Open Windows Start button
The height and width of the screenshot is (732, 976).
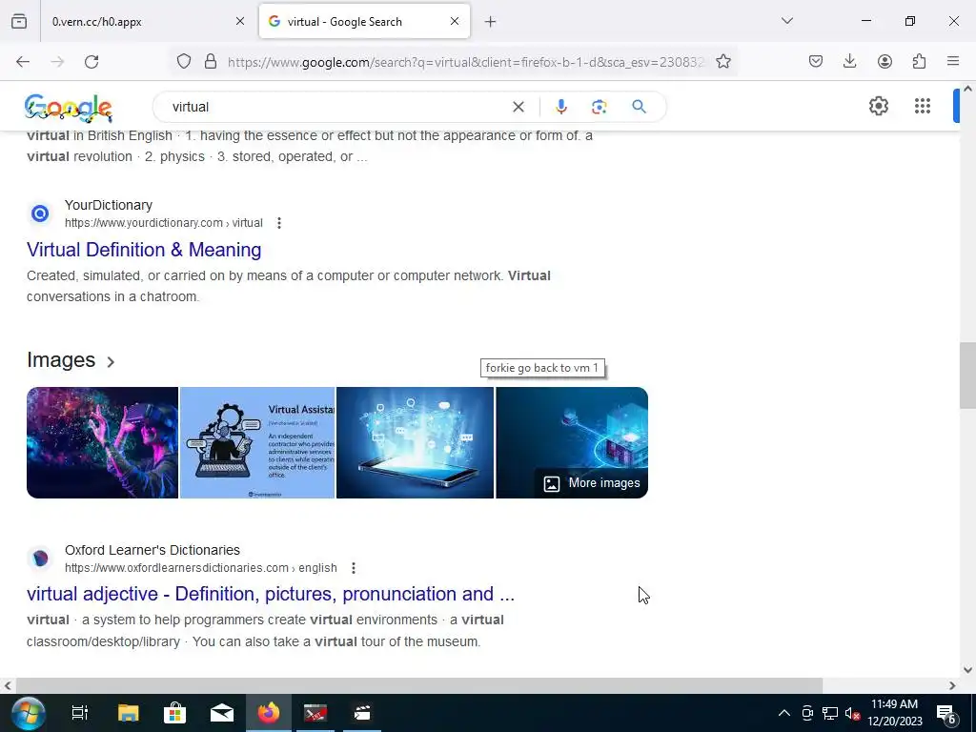tap(28, 713)
